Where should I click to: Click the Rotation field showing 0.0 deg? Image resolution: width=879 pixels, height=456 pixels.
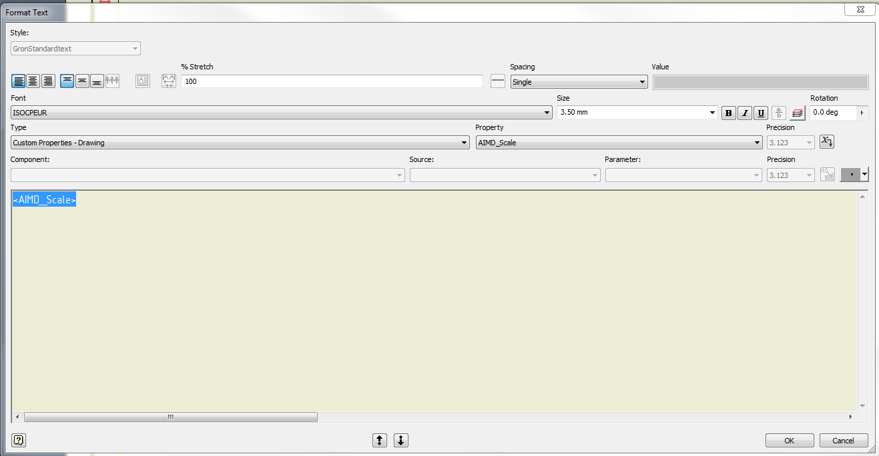click(x=833, y=113)
